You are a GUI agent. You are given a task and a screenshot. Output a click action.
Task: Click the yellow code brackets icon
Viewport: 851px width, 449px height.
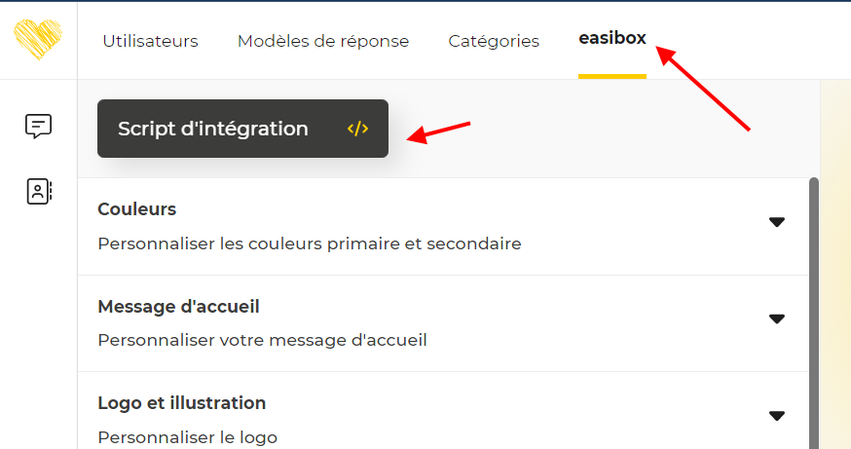tap(357, 129)
